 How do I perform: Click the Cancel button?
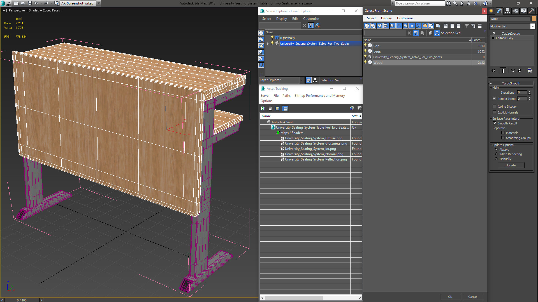pos(472,297)
